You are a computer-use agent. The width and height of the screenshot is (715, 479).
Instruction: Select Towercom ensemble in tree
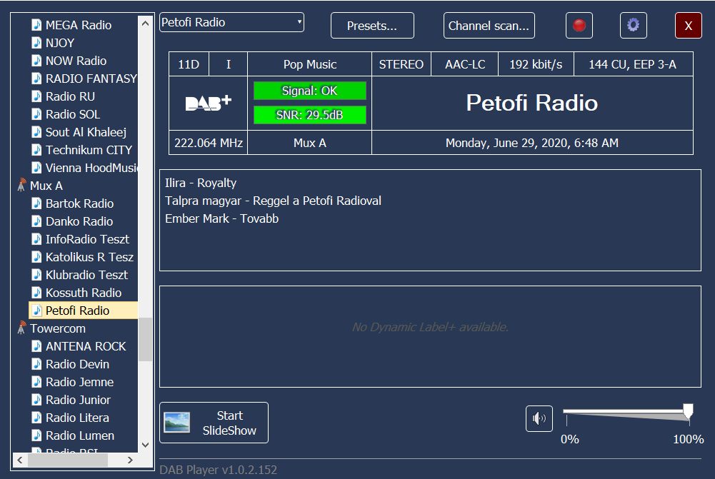57,328
